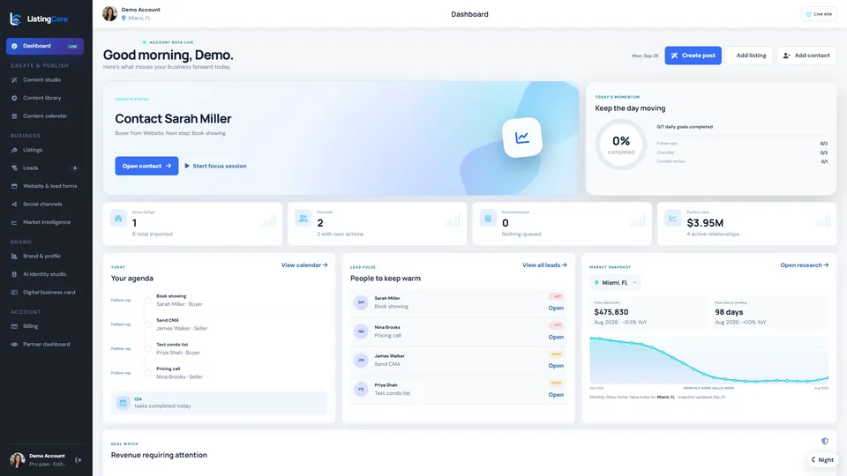Check off the Text condo list agenda task
This screenshot has width=847, height=476.
(148, 349)
